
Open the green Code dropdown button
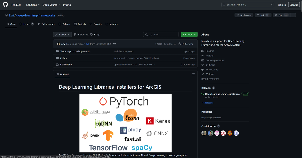click(x=189, y=34)
